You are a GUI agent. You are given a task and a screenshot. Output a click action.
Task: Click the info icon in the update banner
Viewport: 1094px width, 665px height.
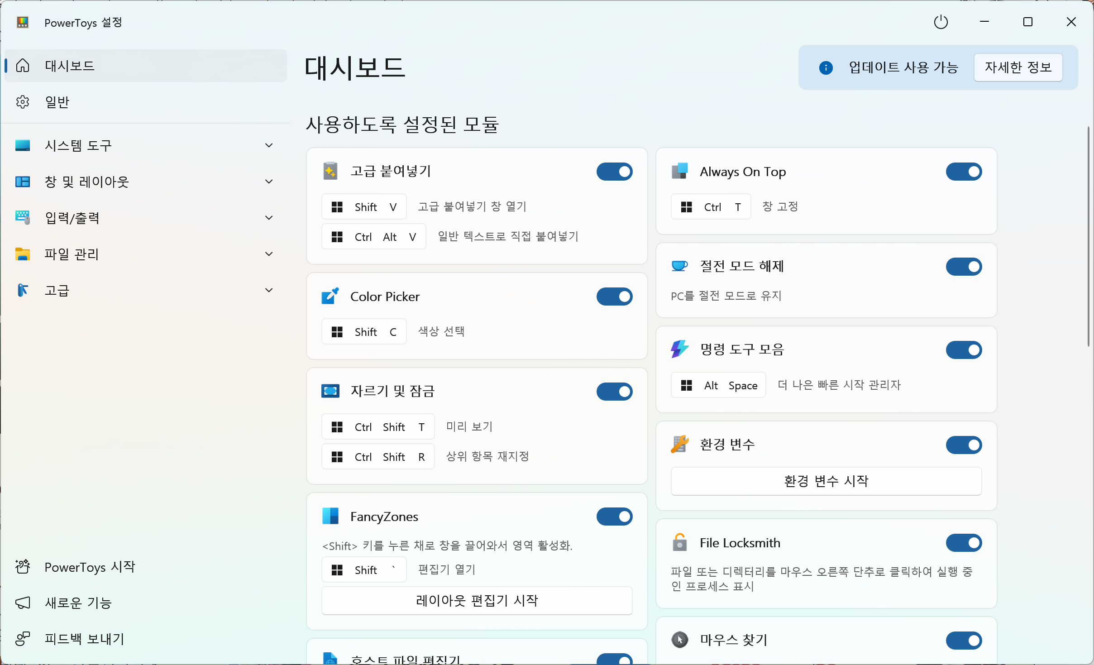tap(826, 67)
